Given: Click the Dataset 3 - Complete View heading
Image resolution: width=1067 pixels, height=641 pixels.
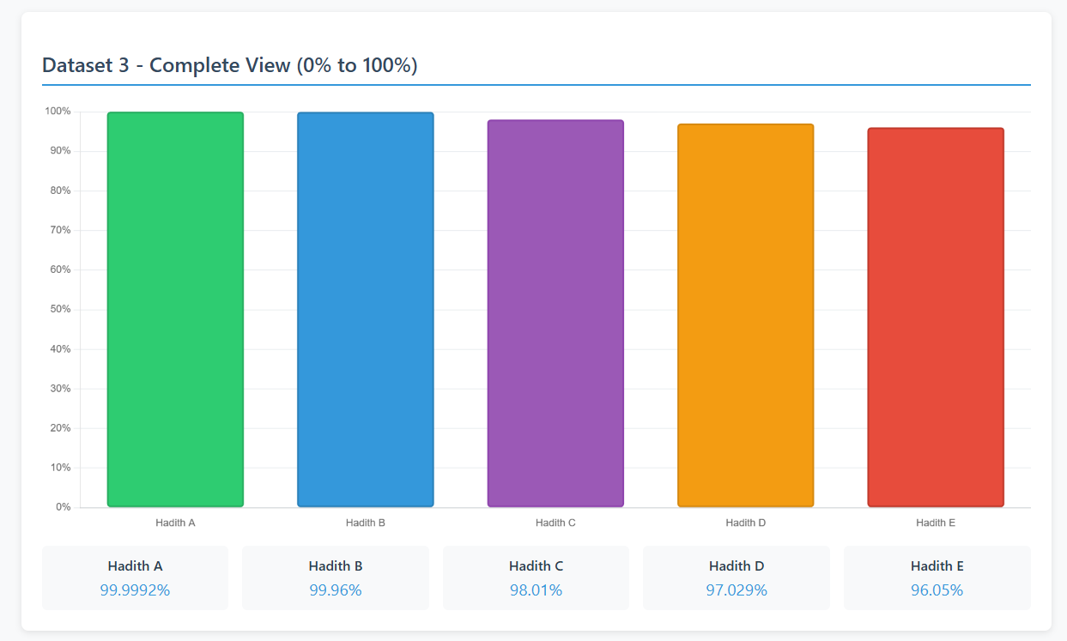Looking at the screenshot, I should (230, 65).
